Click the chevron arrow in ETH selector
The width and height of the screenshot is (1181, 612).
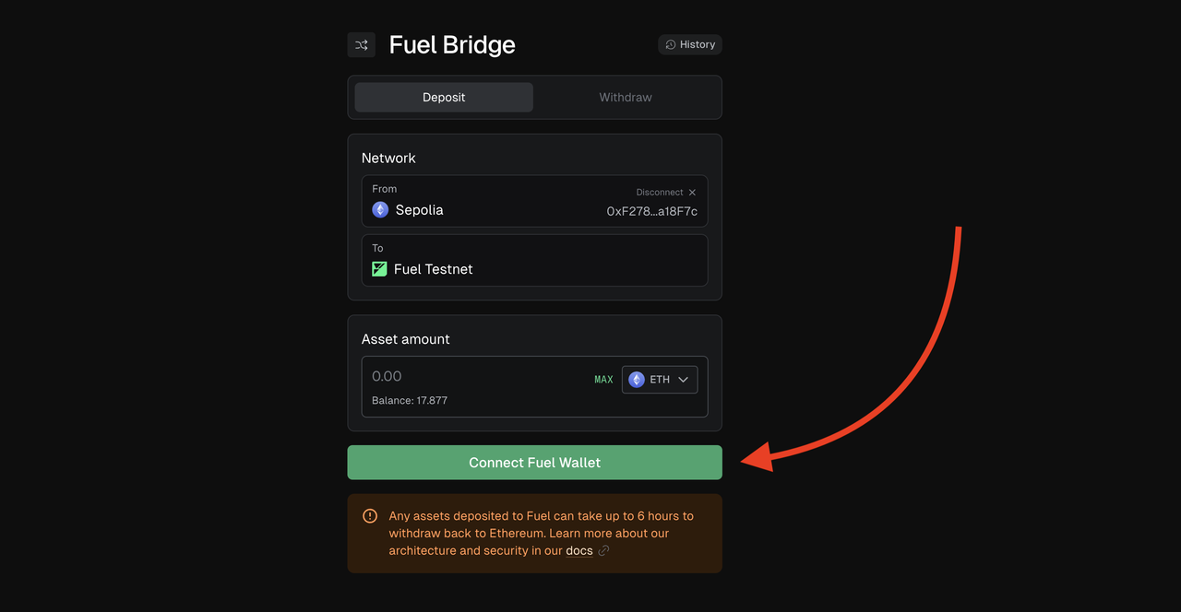684,380
